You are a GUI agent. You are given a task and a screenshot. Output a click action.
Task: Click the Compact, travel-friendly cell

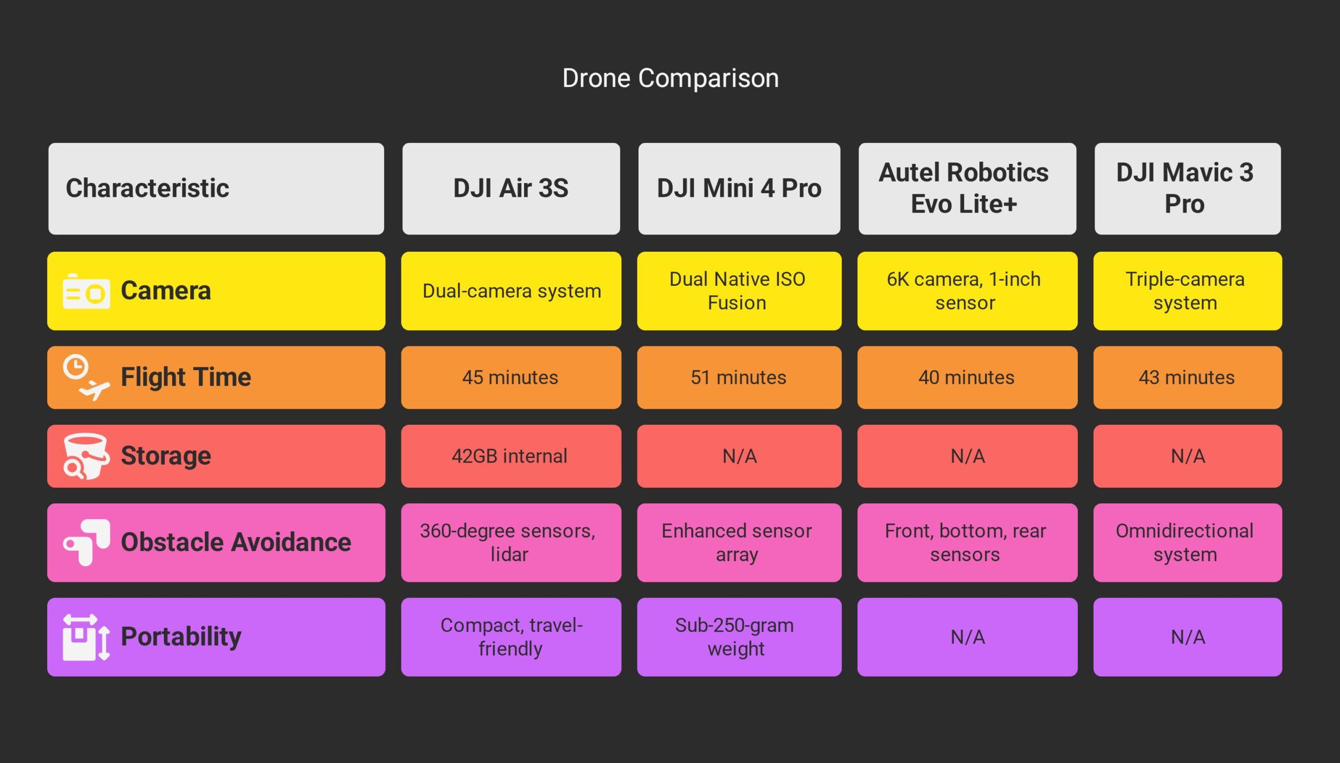[511, 637]
